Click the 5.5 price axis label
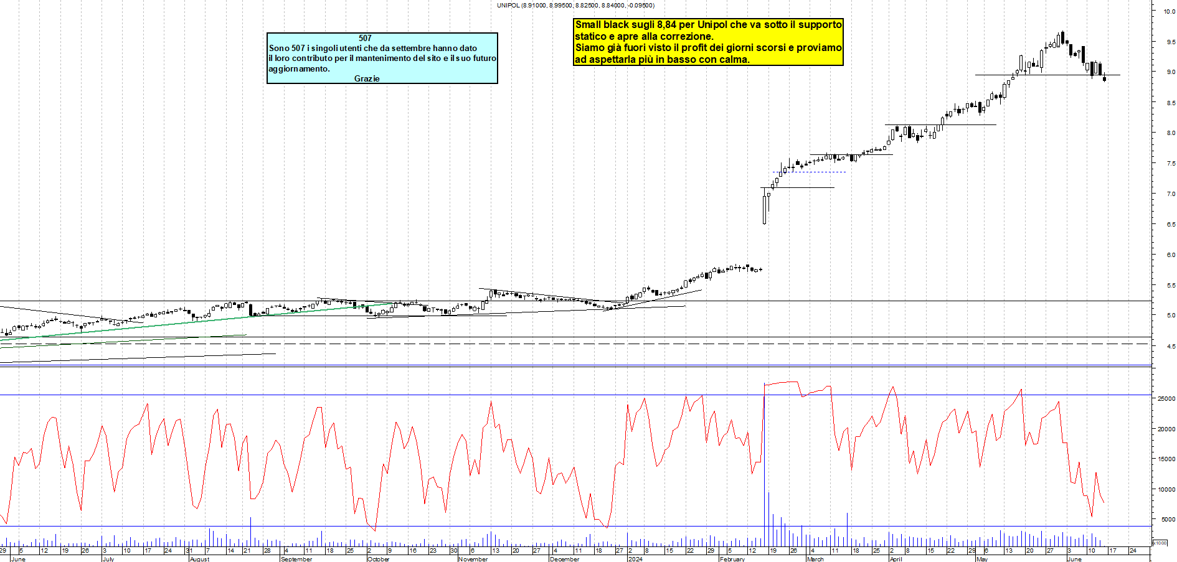1177x562 pixels. pyautogui.click(x=1171, y=285)
